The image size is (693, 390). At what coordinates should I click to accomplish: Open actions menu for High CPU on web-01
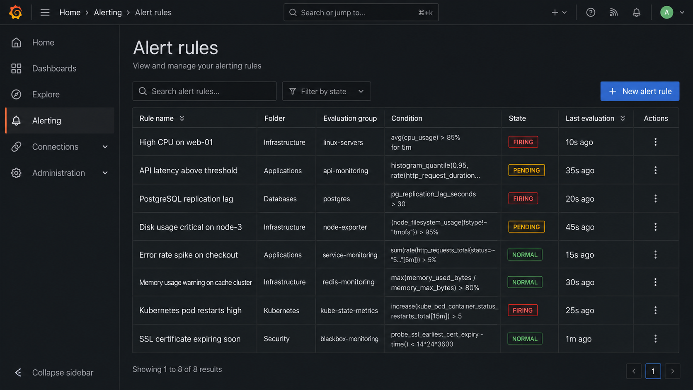(655, 142)
